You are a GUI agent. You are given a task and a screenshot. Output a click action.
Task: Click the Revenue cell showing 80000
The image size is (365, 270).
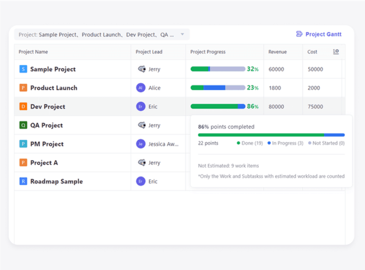(276, 106)
